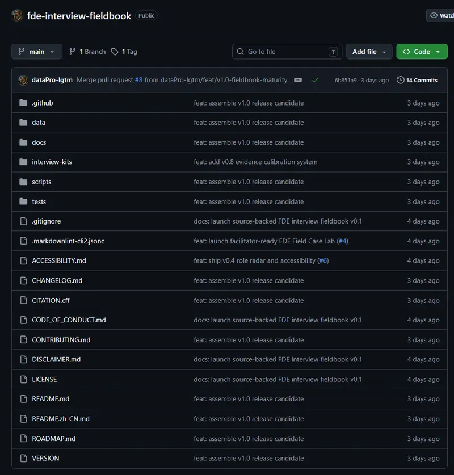This screenshot has height=475, width=454.
Task: Click the file icon for .gitignore
Action: point(23,221)
